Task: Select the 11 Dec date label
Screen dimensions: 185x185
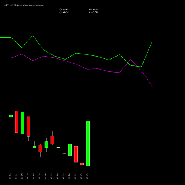Action: [x=28, y=176]
